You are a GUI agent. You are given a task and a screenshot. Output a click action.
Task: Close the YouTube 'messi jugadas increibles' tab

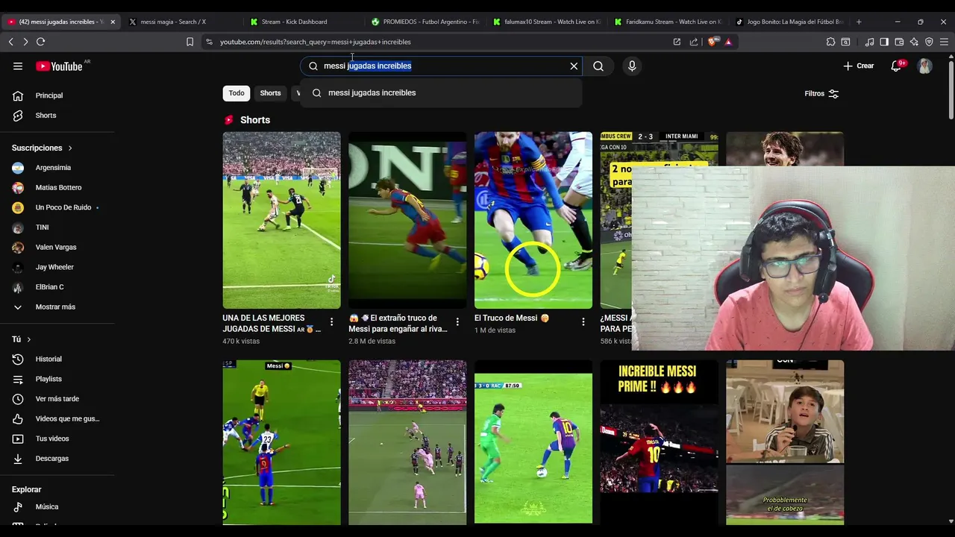pyautogui.click(x=113, y=22)
